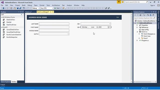Open the SUFFIX combo box dropdown
The width and height of the screenshot is (160, 90).
pos(68,34)
